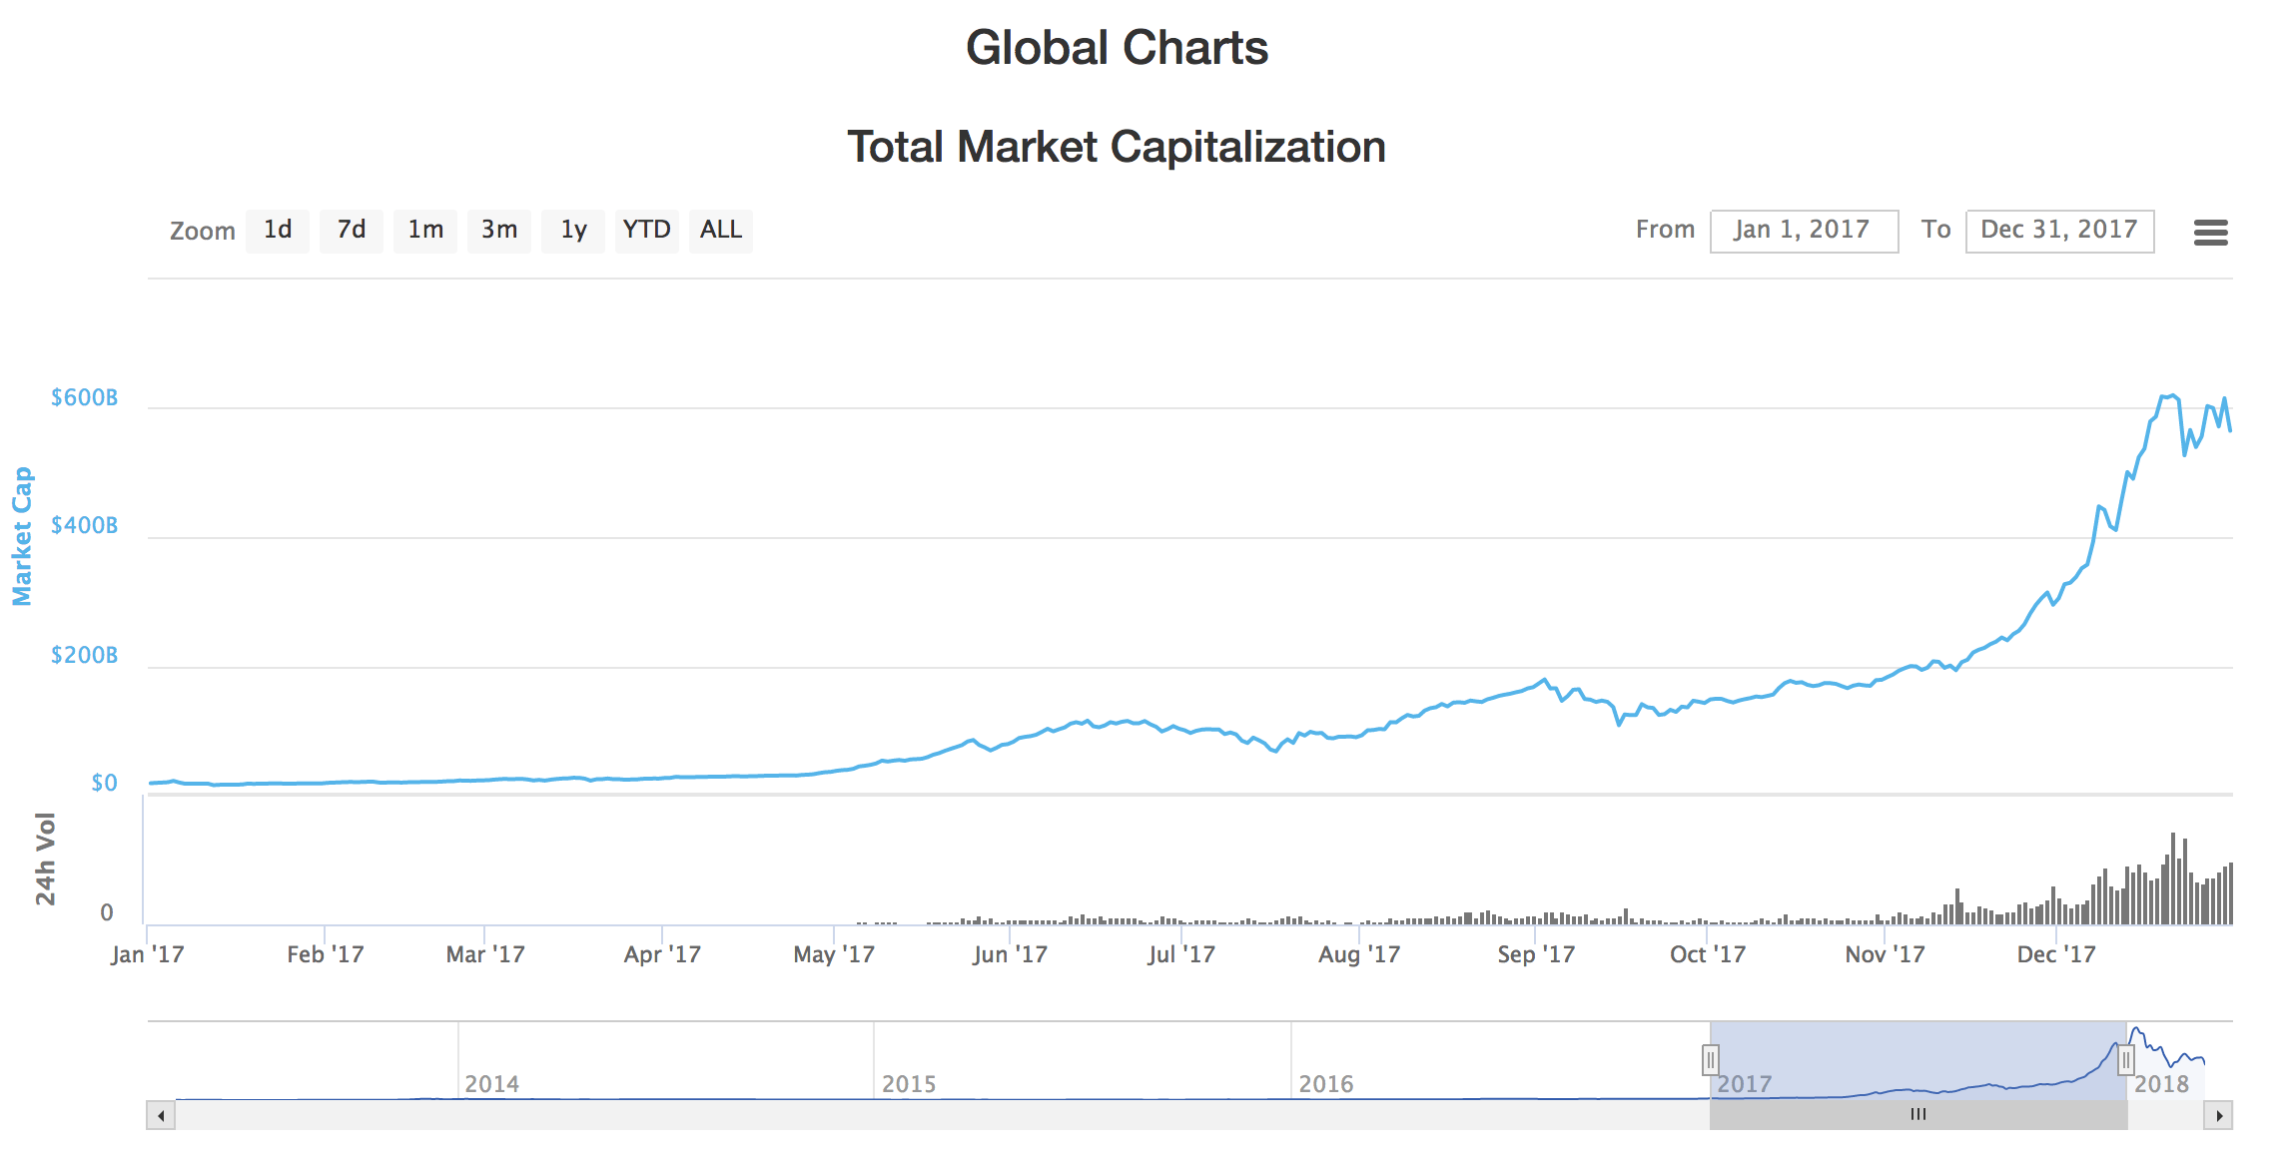2291x1160 pixels.
Task: Click the scrollbar track left of thumb
Action: coord(939,1115)
